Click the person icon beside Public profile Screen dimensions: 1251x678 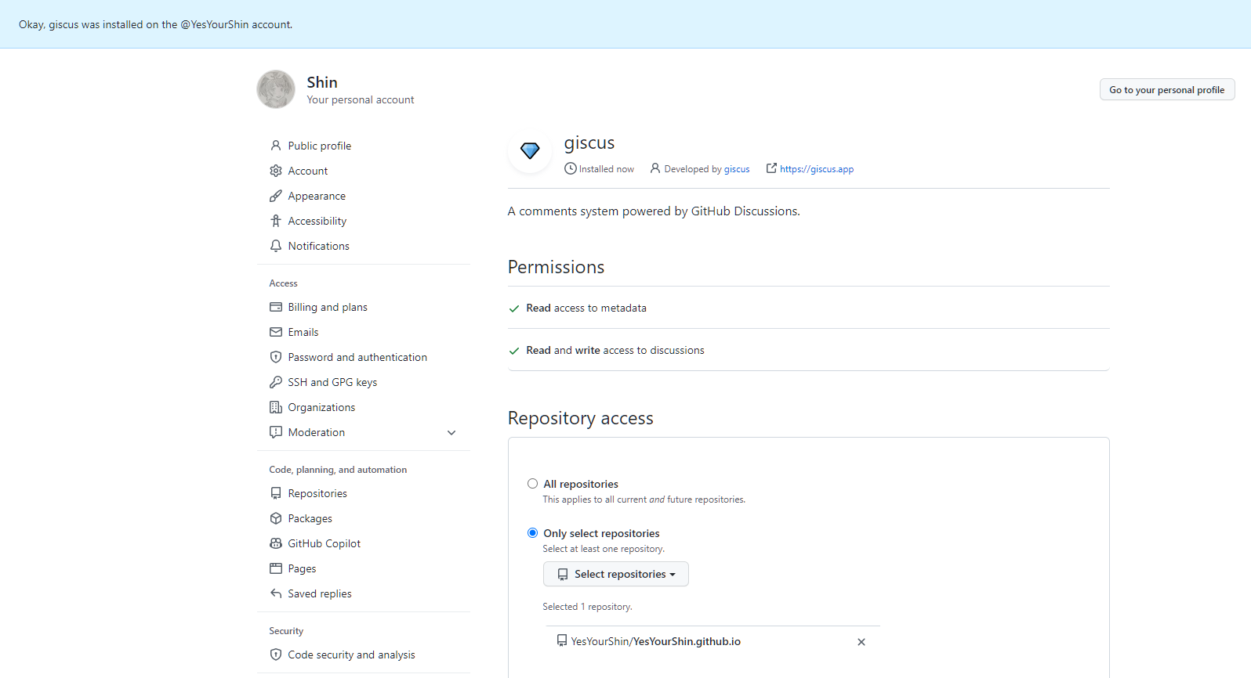[276, 146]
